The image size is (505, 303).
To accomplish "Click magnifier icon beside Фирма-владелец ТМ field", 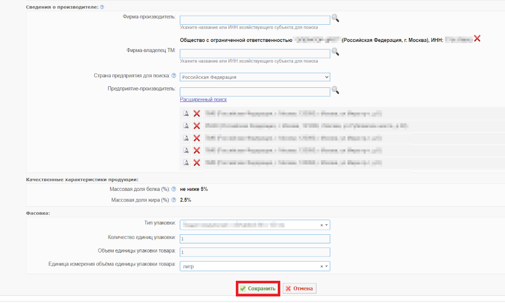I will click(335, 52).
